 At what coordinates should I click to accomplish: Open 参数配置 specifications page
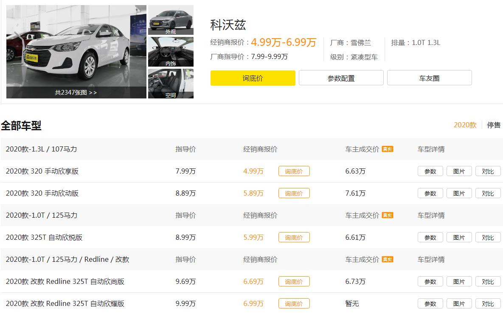(341, 78)
